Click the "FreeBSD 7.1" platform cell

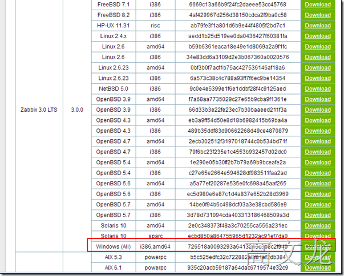114,5
